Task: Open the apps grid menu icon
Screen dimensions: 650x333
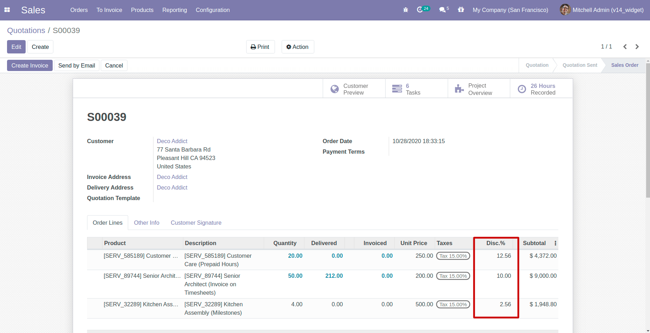Action: [7, 10]
